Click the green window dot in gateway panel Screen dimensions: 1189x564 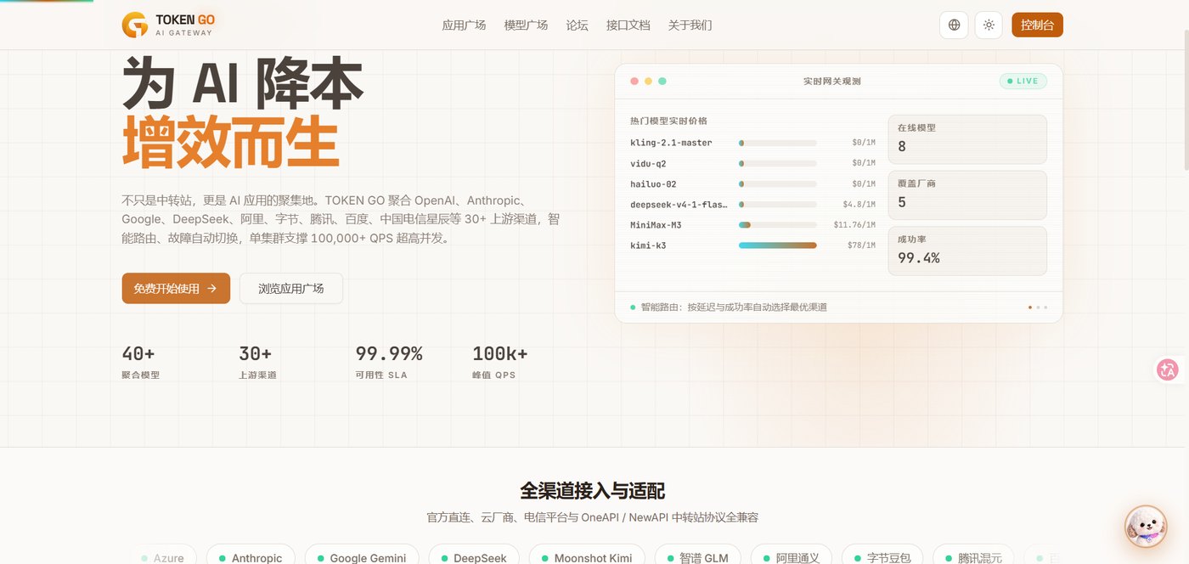pos(662,82)
